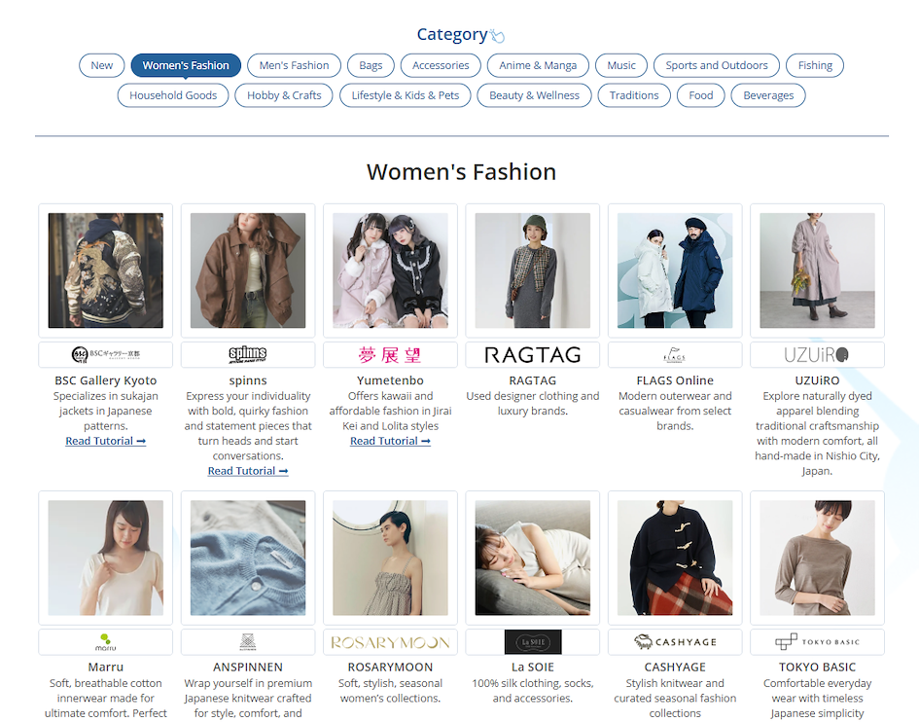Open the ROSARYMOON model photo
Viewport: 919px width, 722px height.
coord(390,558)
